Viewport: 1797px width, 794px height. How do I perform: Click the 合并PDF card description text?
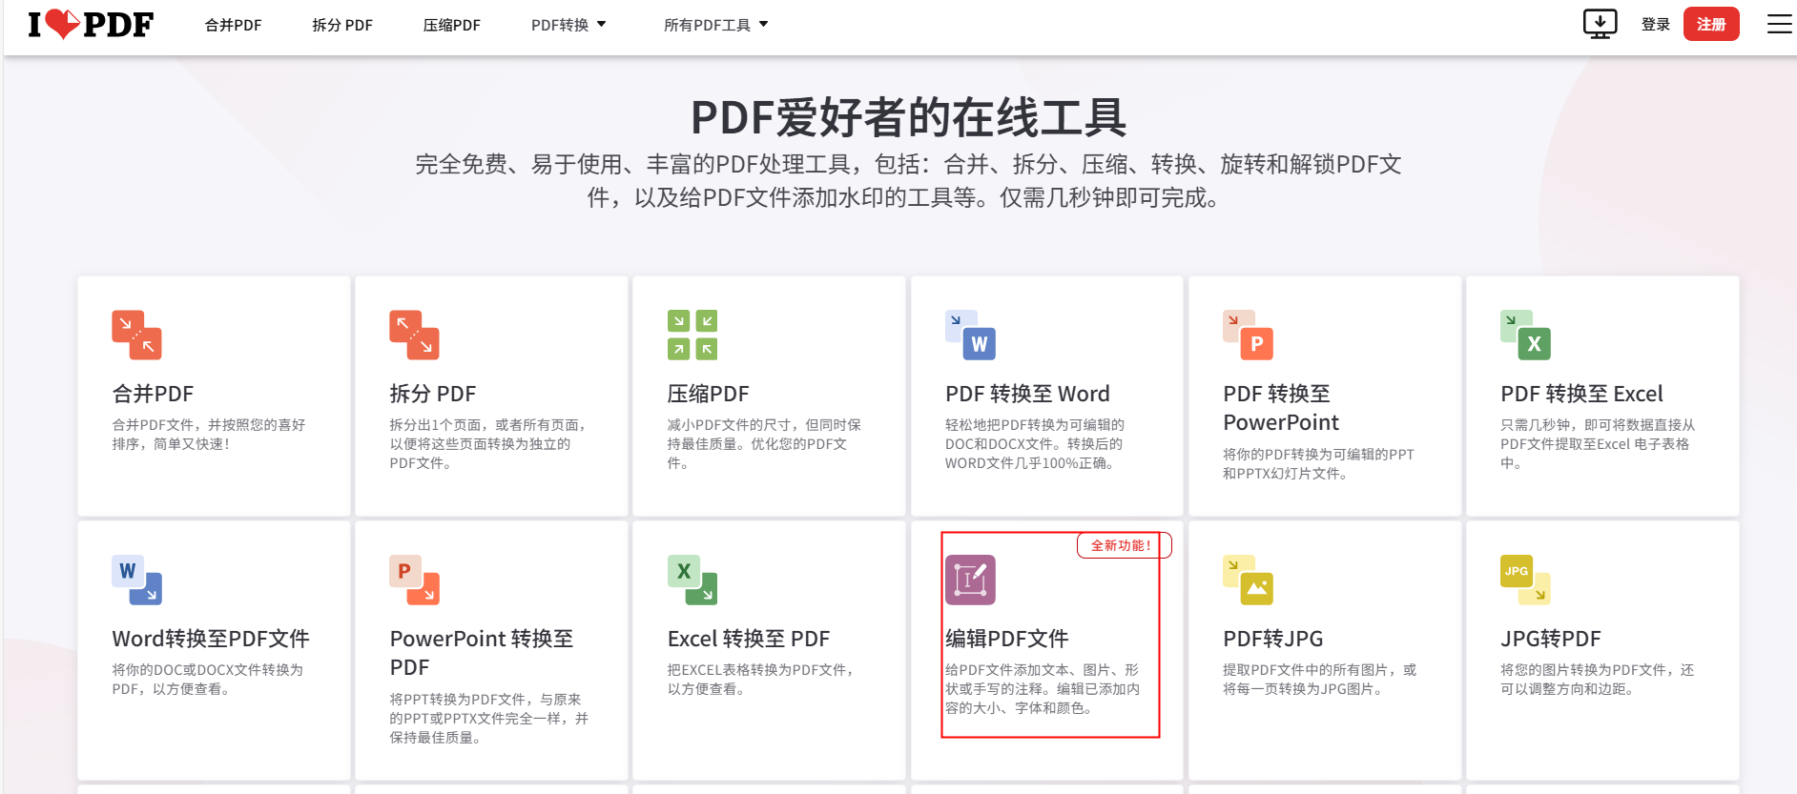point(209,435)
